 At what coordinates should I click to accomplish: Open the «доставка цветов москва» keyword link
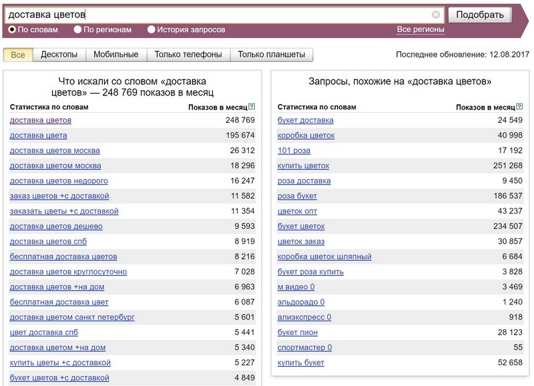pyautogui.click(x=55, y=150)
